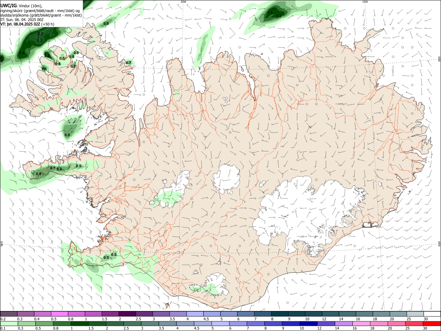Click the Hofsjökull glacier in central Iceland

point(226,179)
